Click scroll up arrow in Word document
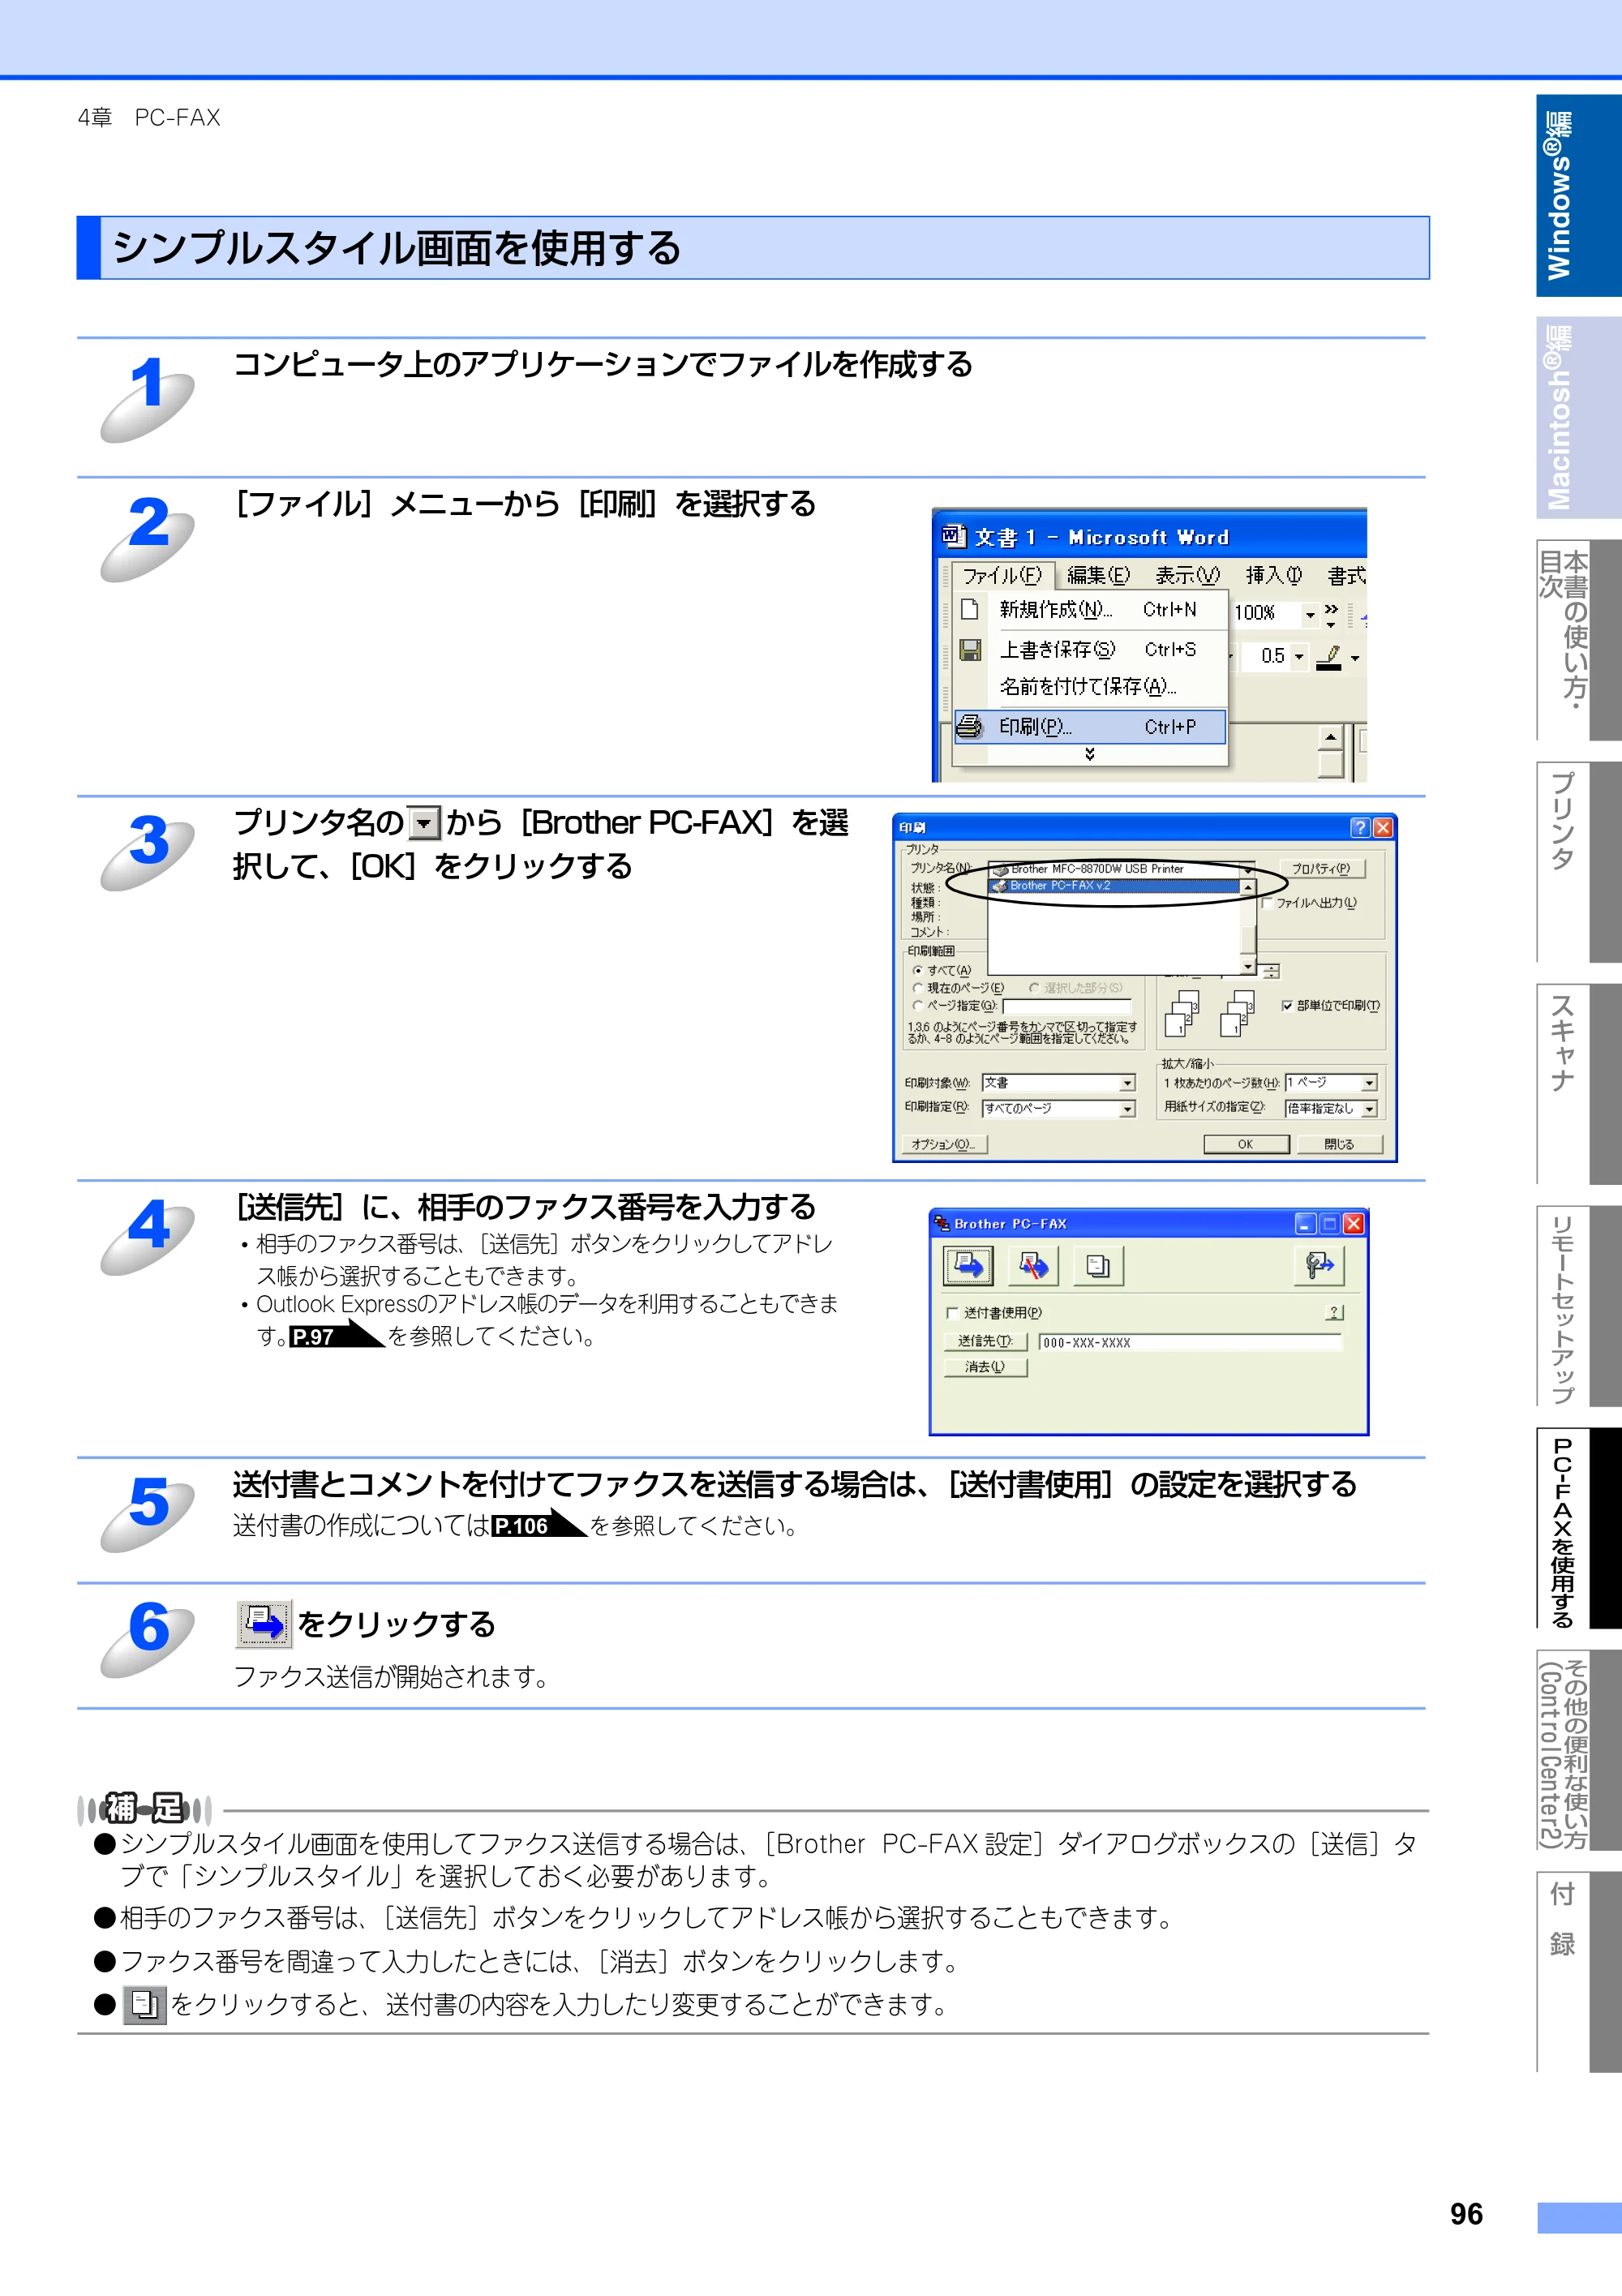Image resolution: width=1622 pixels, height=2296 pixels. (x=1330, y=738)
